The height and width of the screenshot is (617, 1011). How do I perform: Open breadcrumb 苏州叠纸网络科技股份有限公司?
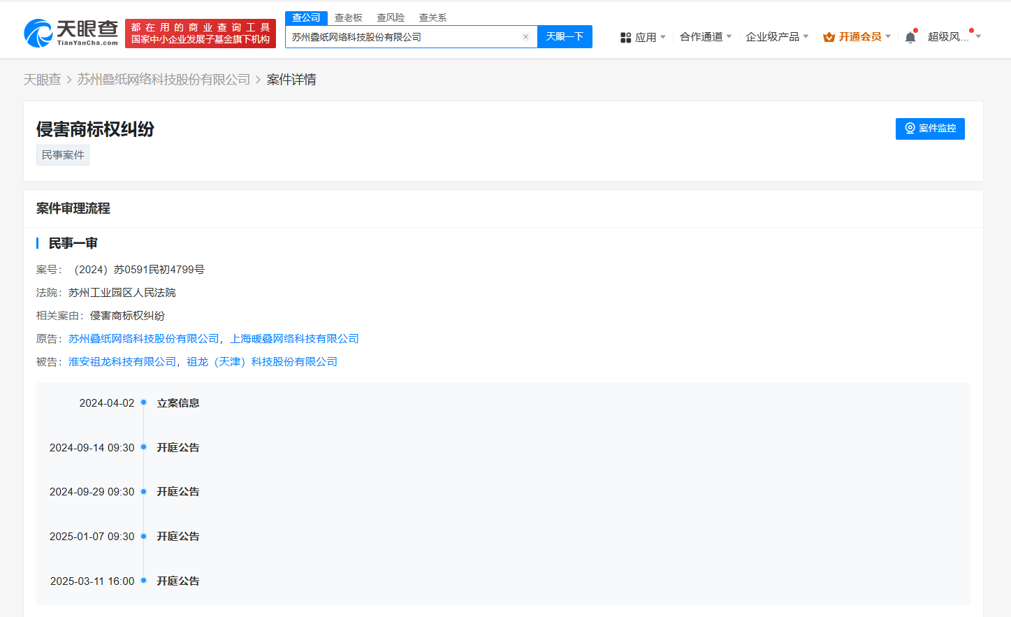pos(163,80)
